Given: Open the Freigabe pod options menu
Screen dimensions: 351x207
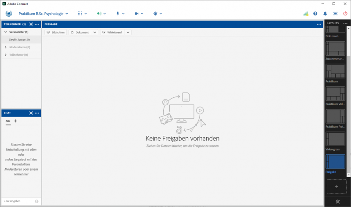Looking at the screenshot, I should 319,24.
